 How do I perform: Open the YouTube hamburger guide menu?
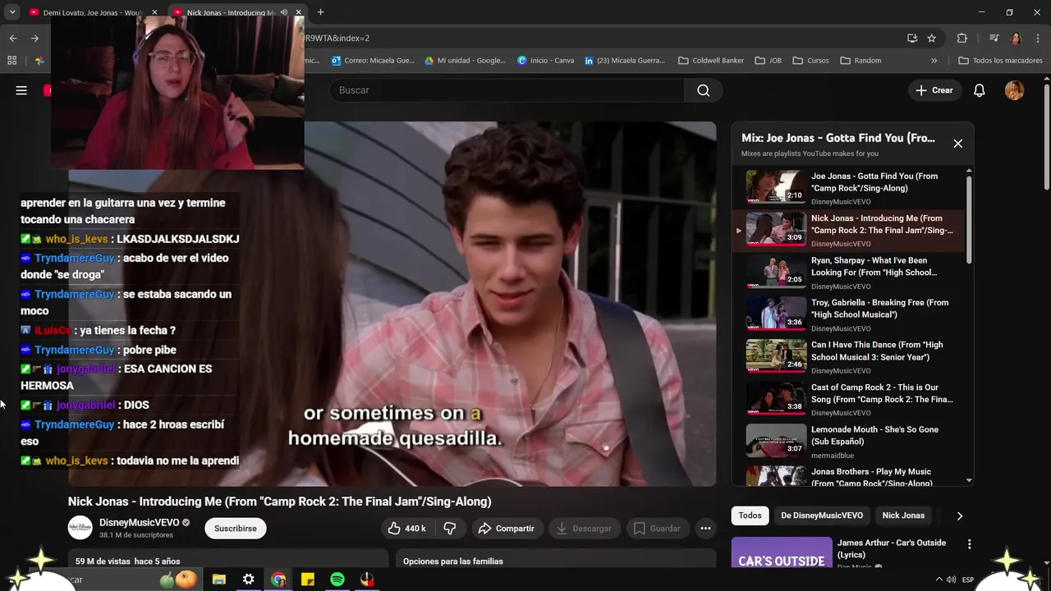pyautogui.click(x=21, y=90)
